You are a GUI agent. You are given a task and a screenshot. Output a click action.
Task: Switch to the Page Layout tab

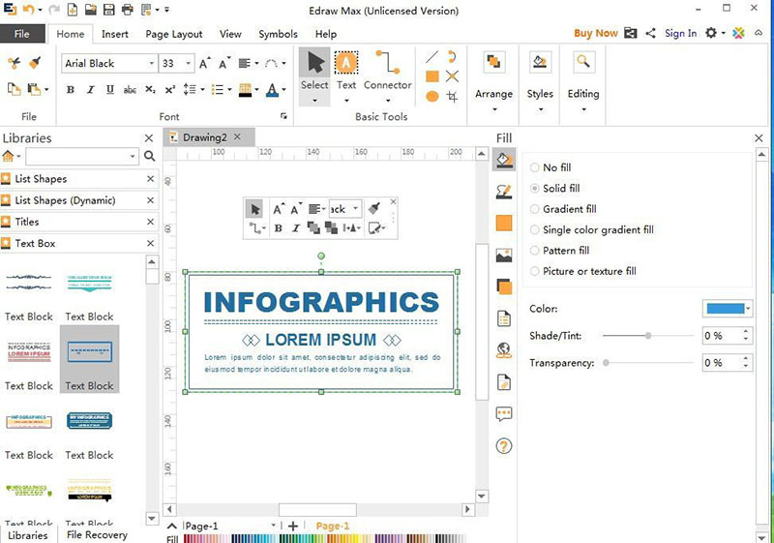[174, 34]
